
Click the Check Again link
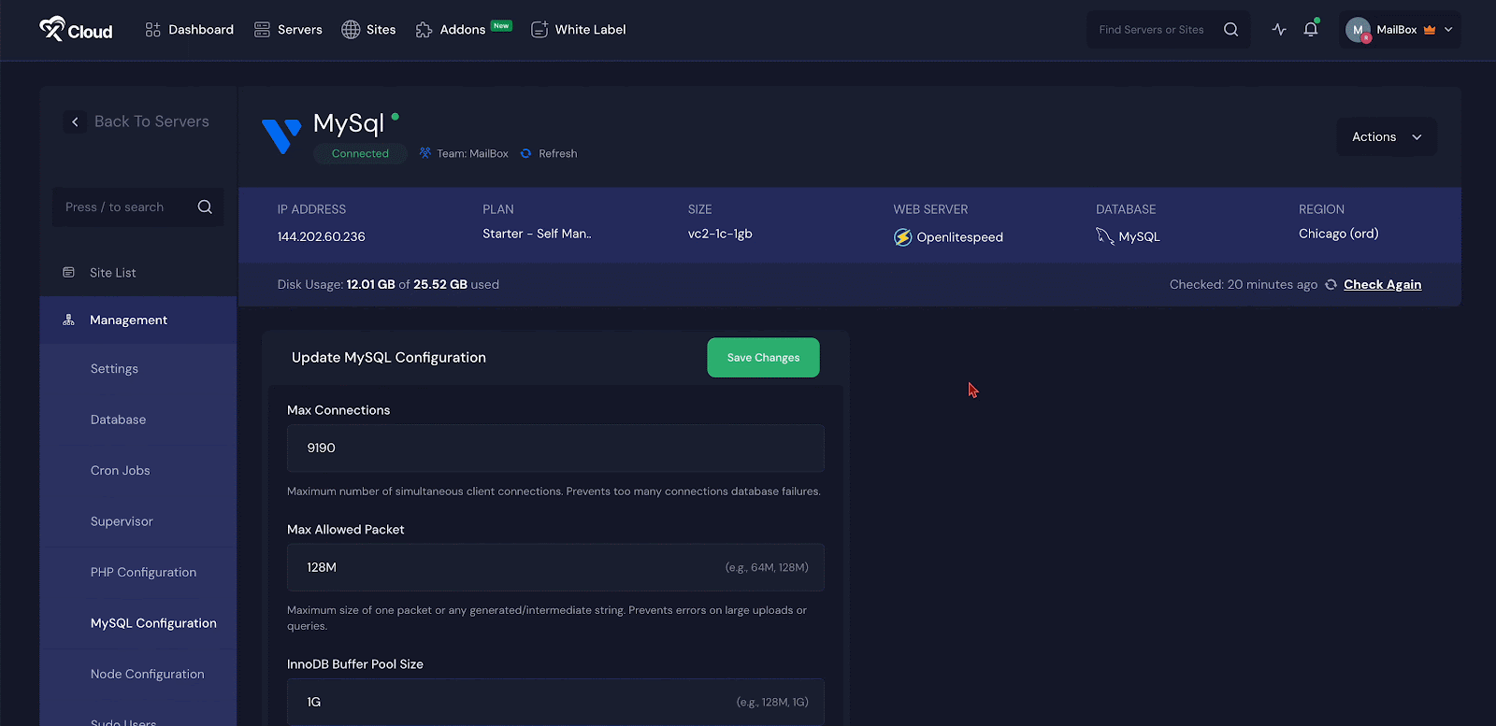[1382, 285]
